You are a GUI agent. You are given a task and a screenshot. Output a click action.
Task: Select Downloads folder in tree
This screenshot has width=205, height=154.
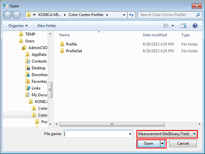coord(36,75)
